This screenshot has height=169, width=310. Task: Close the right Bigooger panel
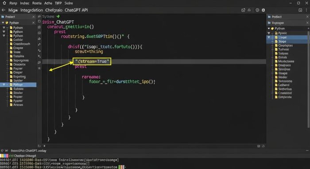pyautogui.click(x=307, y=23)
